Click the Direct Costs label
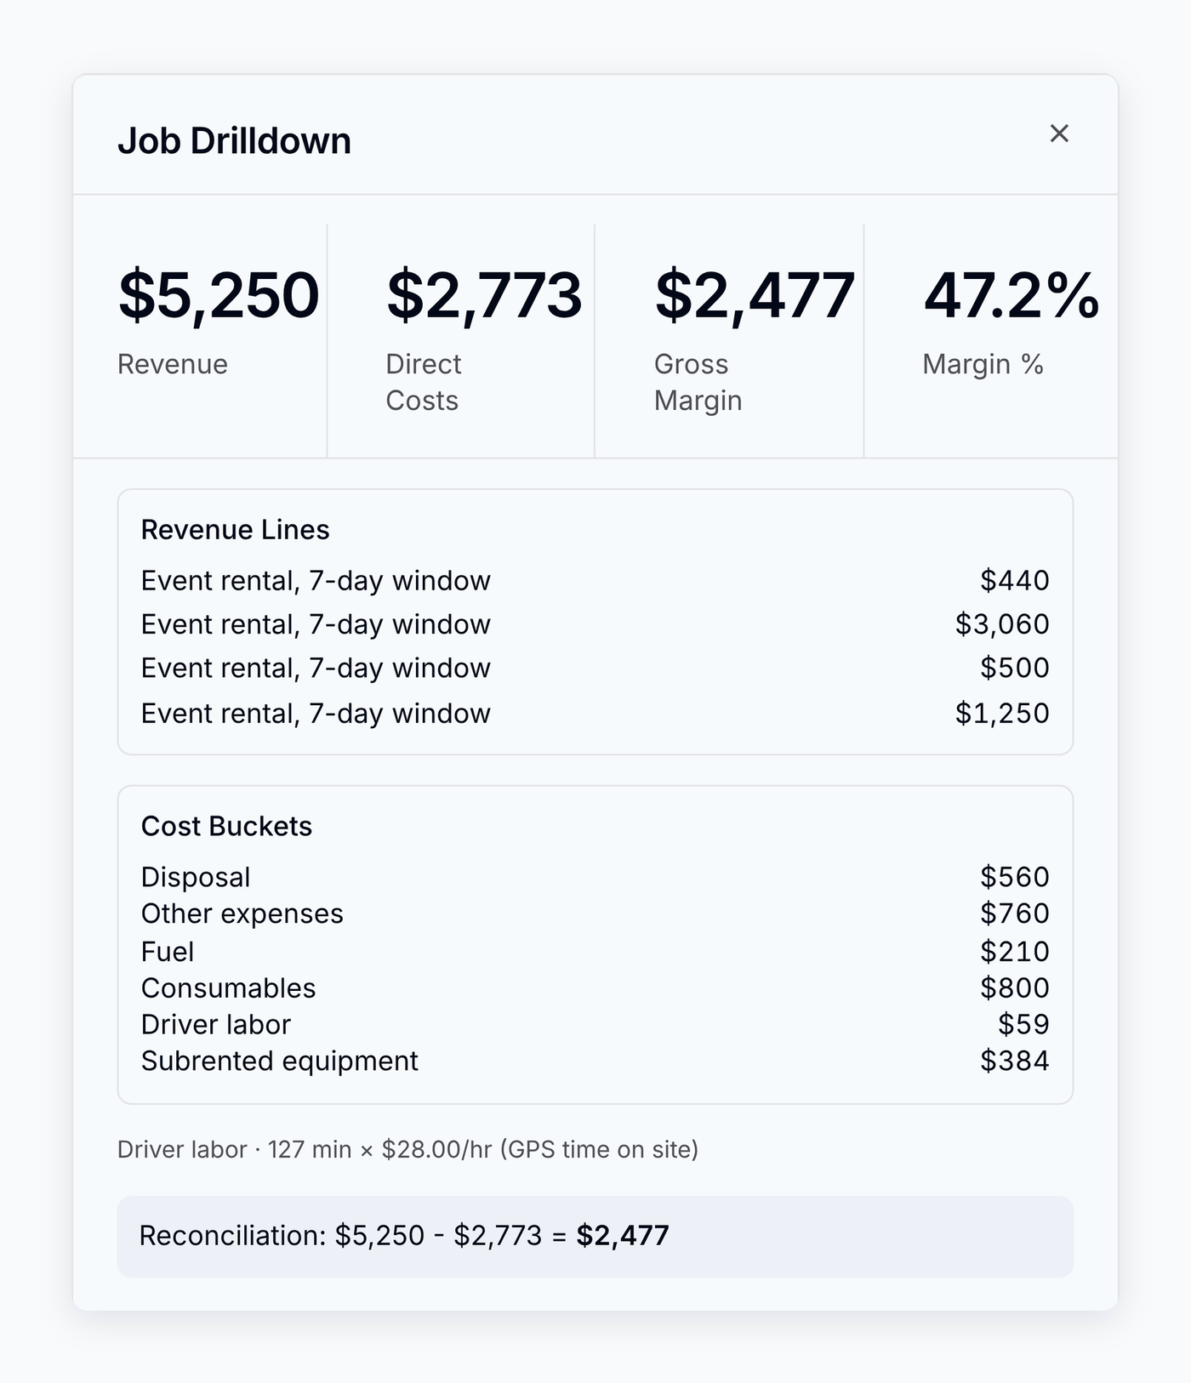1191x1383 pixels. pyautogui.click(x=423, y=382)
